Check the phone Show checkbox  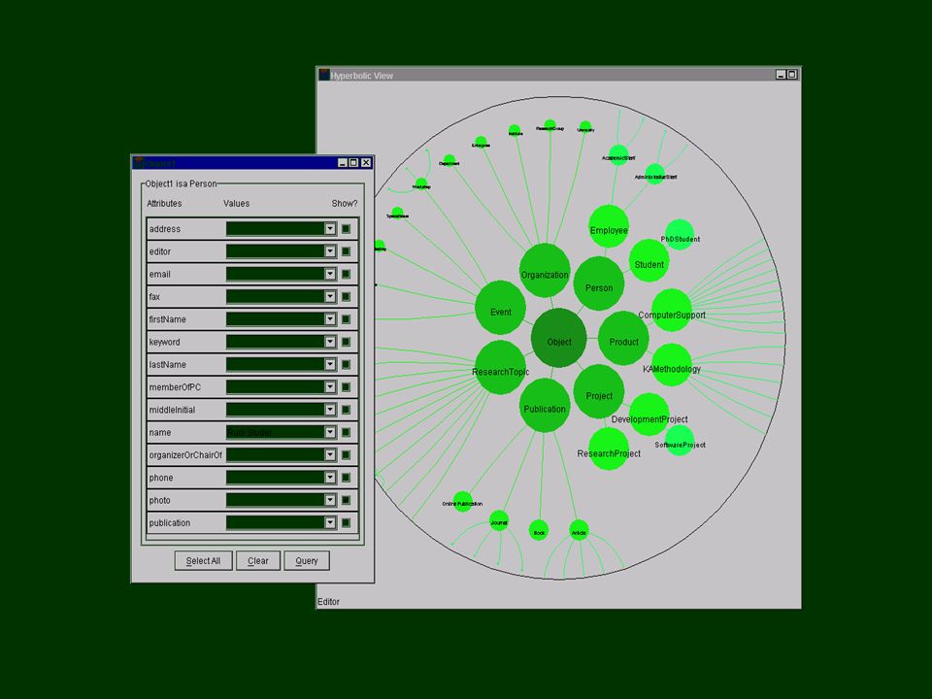point(346,478)
